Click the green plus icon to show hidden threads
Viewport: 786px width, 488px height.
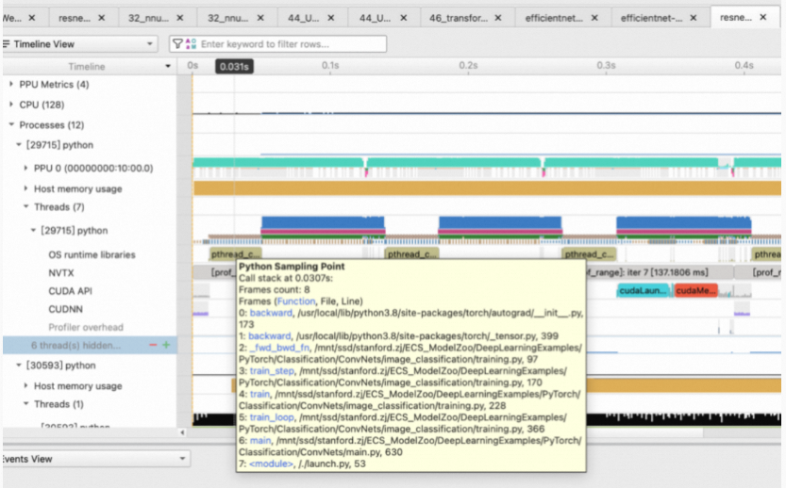tap(166, 346)
